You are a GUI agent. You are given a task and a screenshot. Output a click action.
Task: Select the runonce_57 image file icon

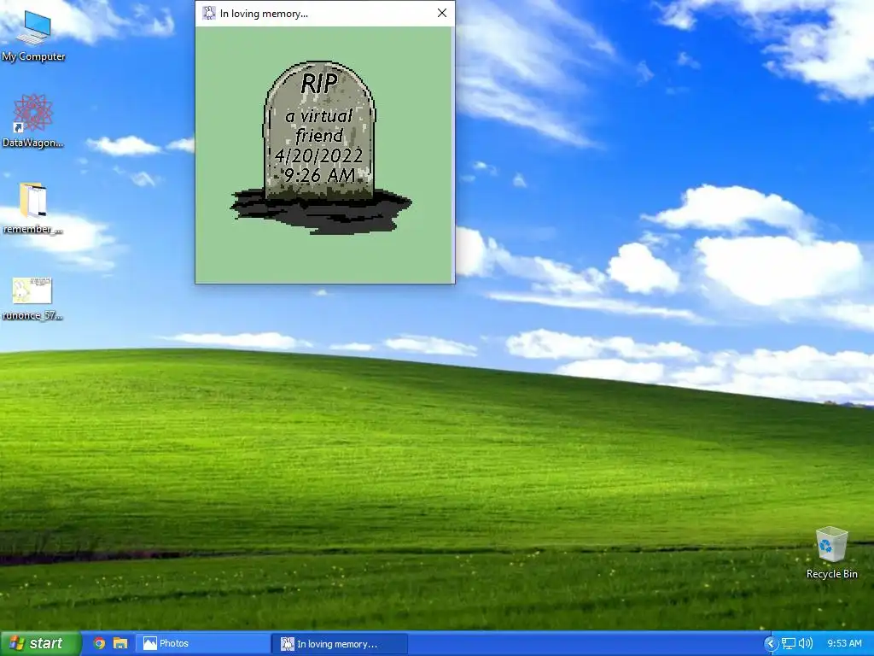point(32,298)
